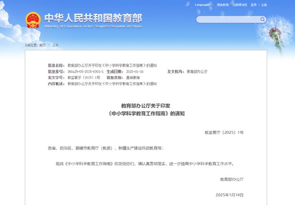Click the 内容概述 summary text
Screen dimensions: 295x205
click(112, 84)
